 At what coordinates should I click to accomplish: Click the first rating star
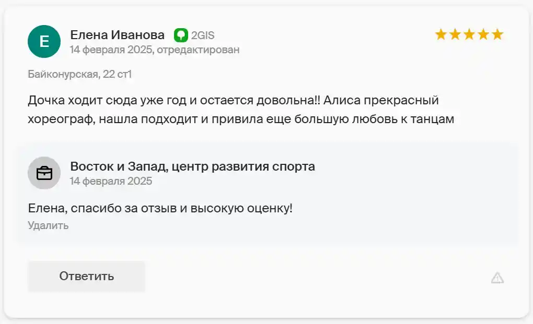click(441, 34)
